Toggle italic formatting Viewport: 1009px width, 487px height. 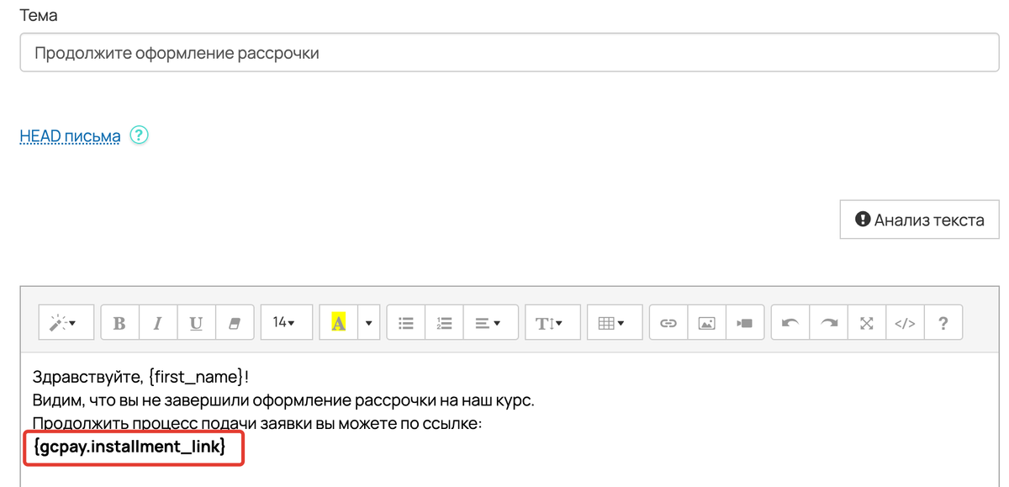tap(157, 322)
